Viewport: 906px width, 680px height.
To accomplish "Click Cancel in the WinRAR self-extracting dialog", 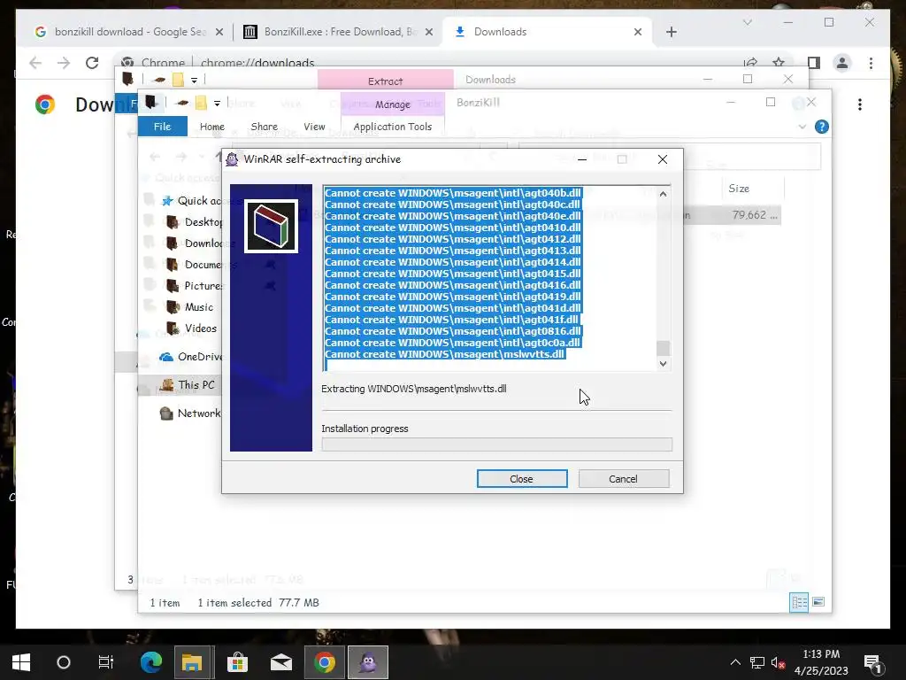I will click(624, 479).
